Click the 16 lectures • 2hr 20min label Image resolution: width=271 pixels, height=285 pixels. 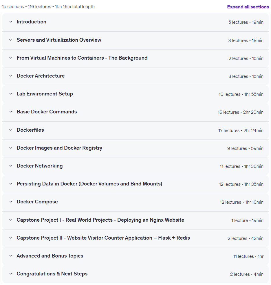(x=240, y=112)
